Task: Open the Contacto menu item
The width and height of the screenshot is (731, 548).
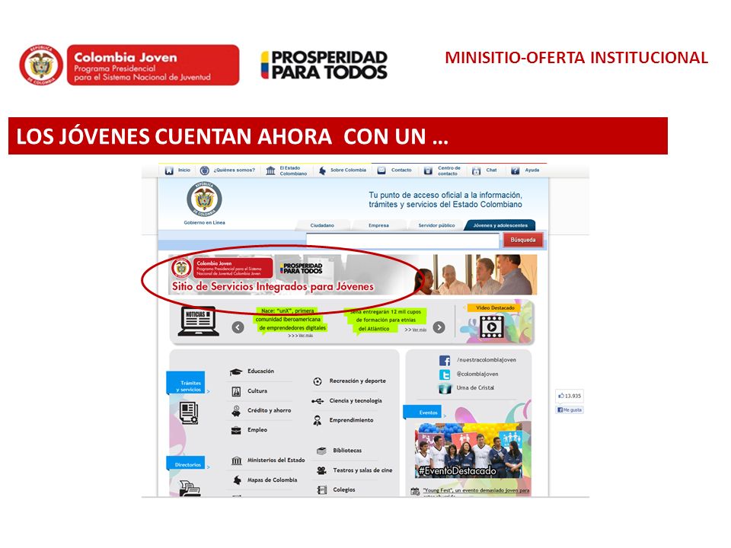Action: [394, 170]
